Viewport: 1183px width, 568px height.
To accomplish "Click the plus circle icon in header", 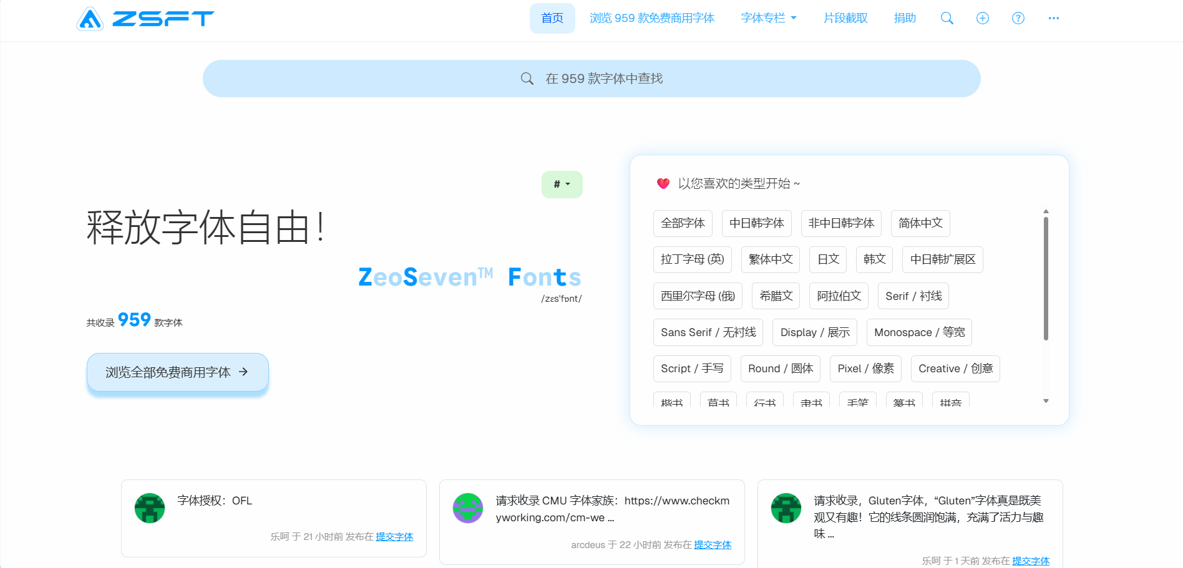I will [x=982, y=18].
